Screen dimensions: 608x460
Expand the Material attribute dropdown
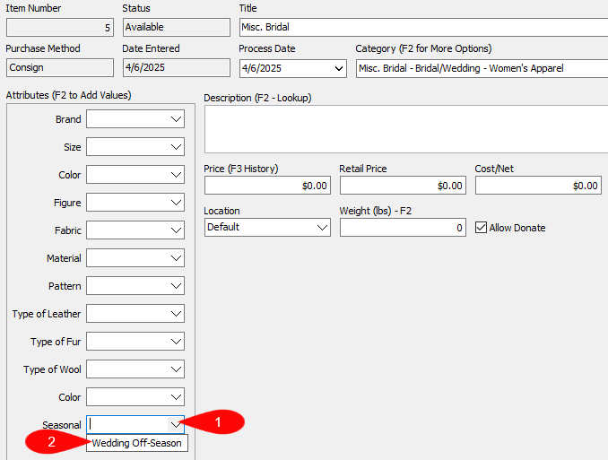pos(176,258)
